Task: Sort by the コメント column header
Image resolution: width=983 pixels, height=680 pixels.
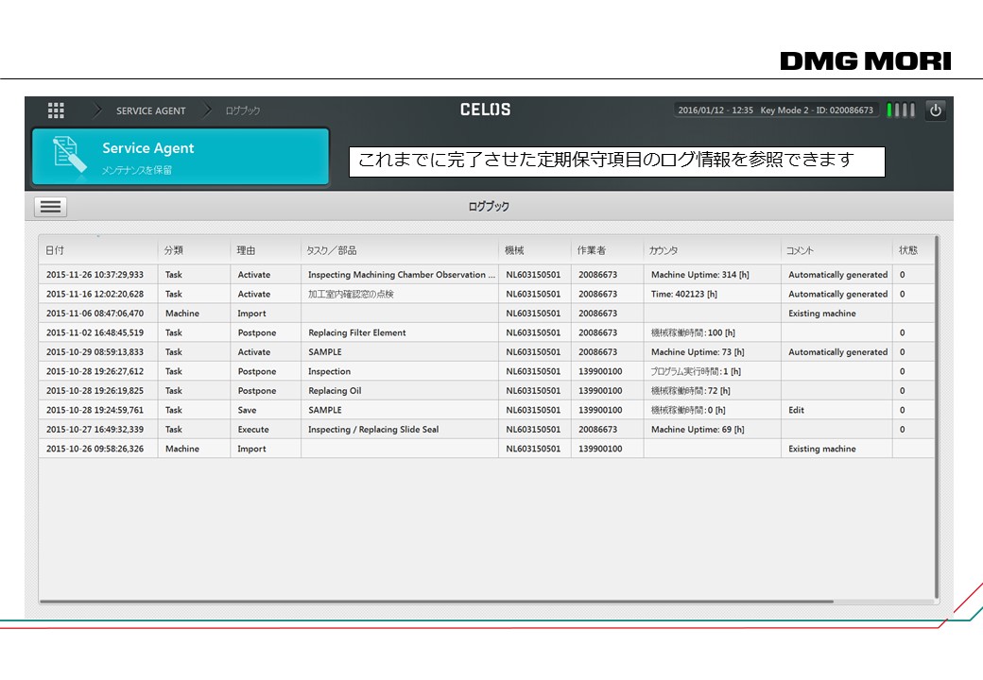Action: click(x=836, y=250)
